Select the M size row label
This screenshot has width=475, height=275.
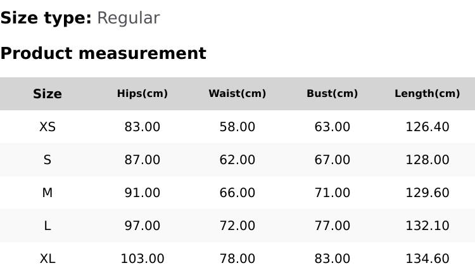tap(47, 193)
